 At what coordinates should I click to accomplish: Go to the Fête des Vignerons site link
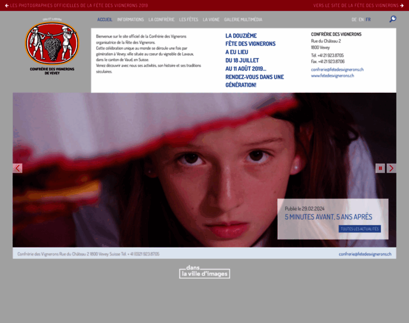click(356, 5)
